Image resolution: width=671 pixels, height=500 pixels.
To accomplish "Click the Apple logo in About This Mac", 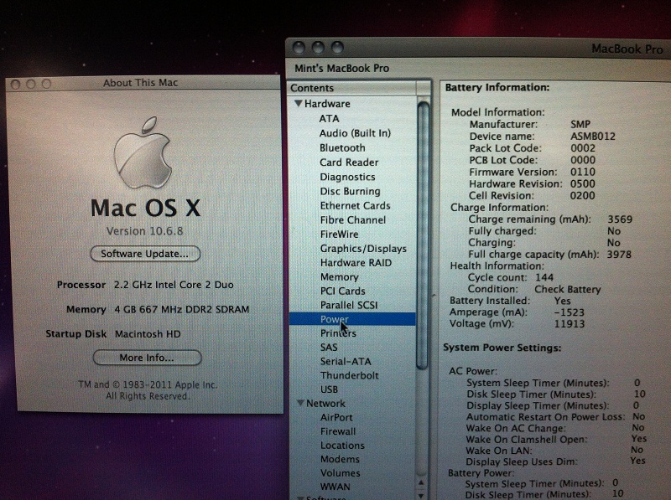I will (143, 153).
